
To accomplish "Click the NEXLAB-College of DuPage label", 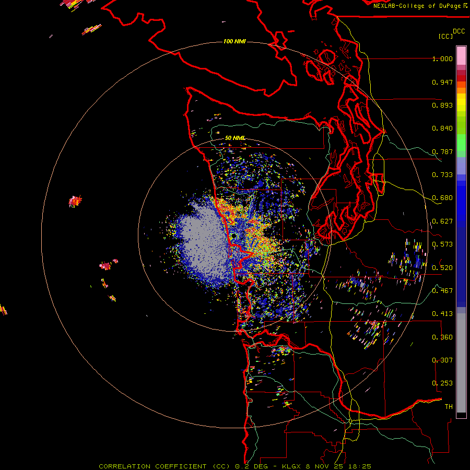I will coord(417,6).
